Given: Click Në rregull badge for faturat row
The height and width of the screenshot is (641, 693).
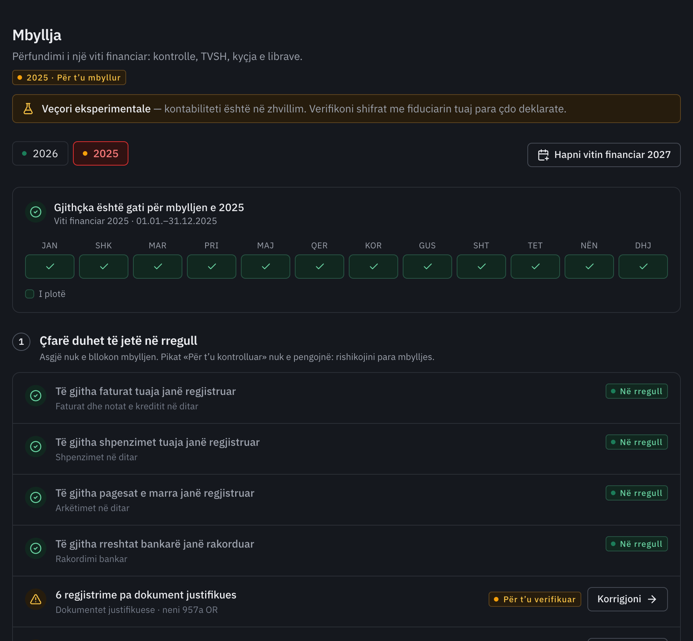Looking at the screenshot, I should (x=637, y=391).
